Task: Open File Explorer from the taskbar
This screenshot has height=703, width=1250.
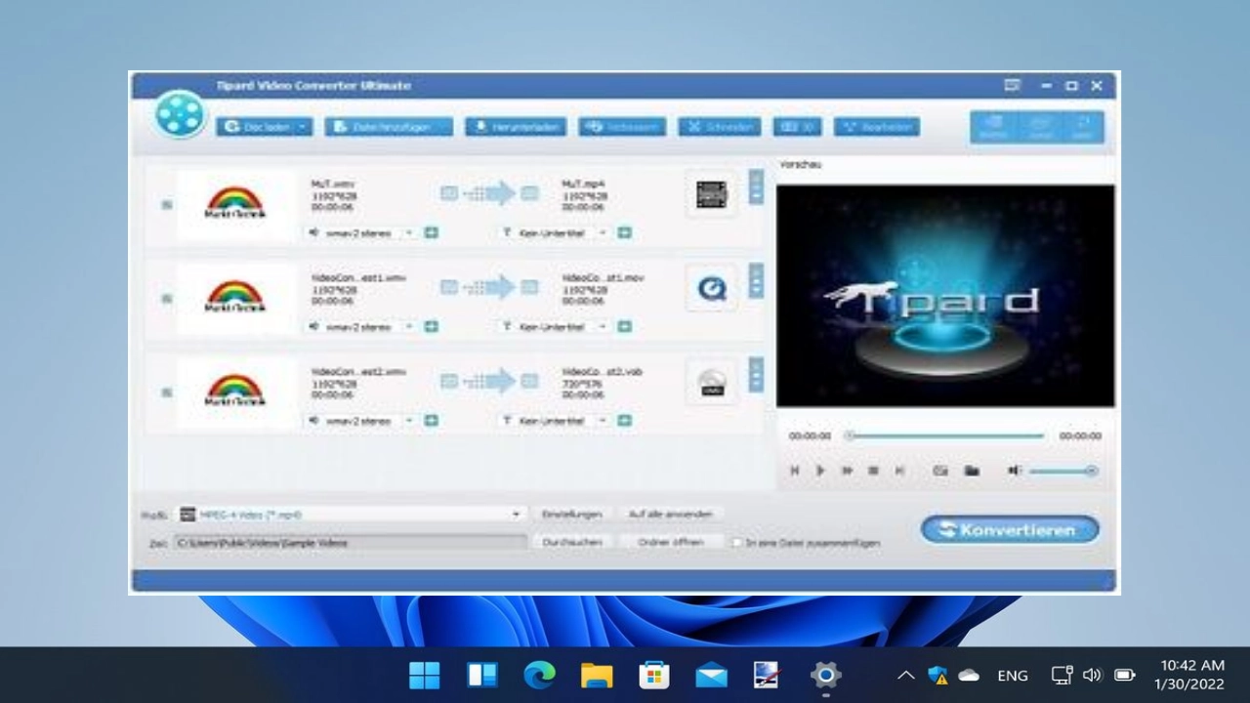Action: tap(597, 675)
